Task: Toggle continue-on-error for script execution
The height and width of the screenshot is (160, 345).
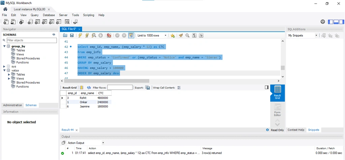Action: pyautogui.click(x=109, y=35)
